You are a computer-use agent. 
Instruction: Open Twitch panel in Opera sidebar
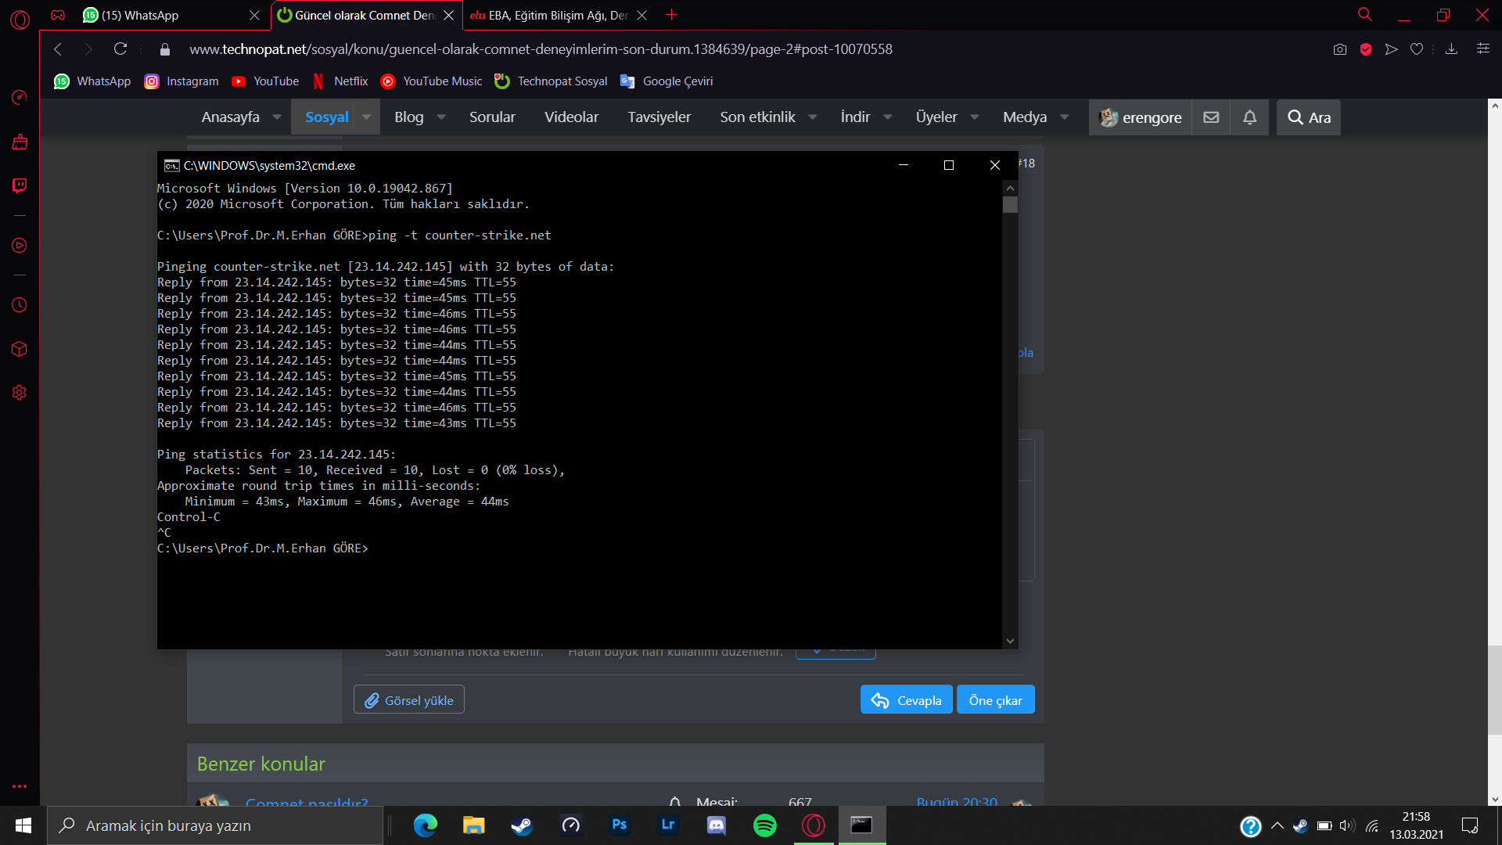(20, 185)
